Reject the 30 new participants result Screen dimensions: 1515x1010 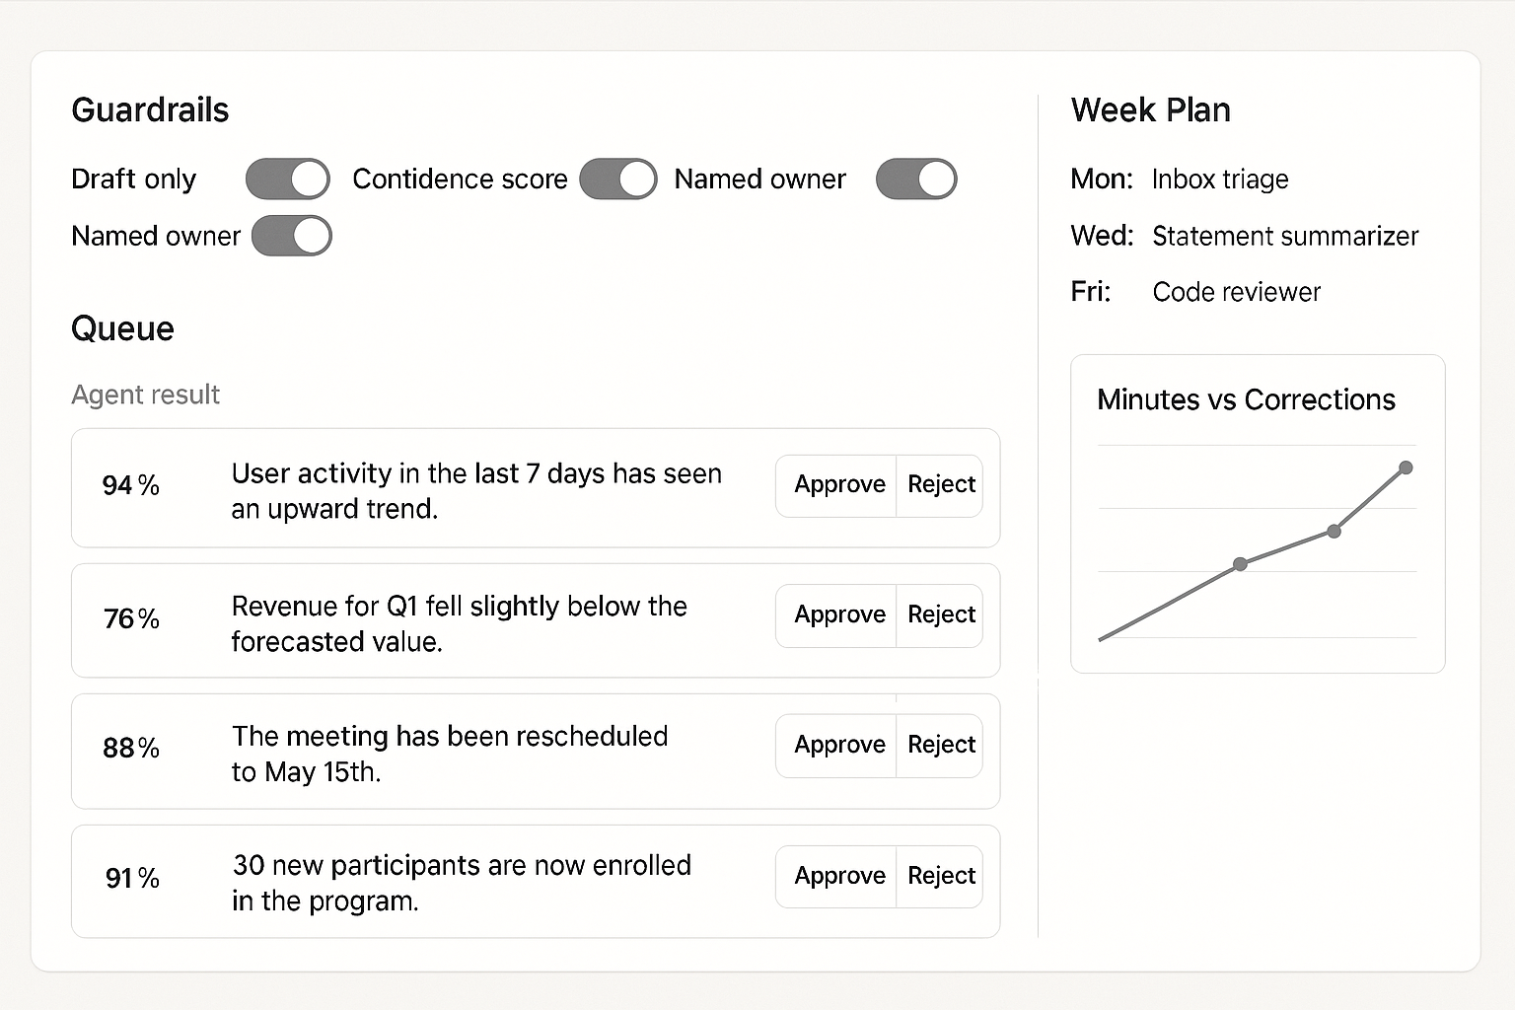click(x=941, y=876)
